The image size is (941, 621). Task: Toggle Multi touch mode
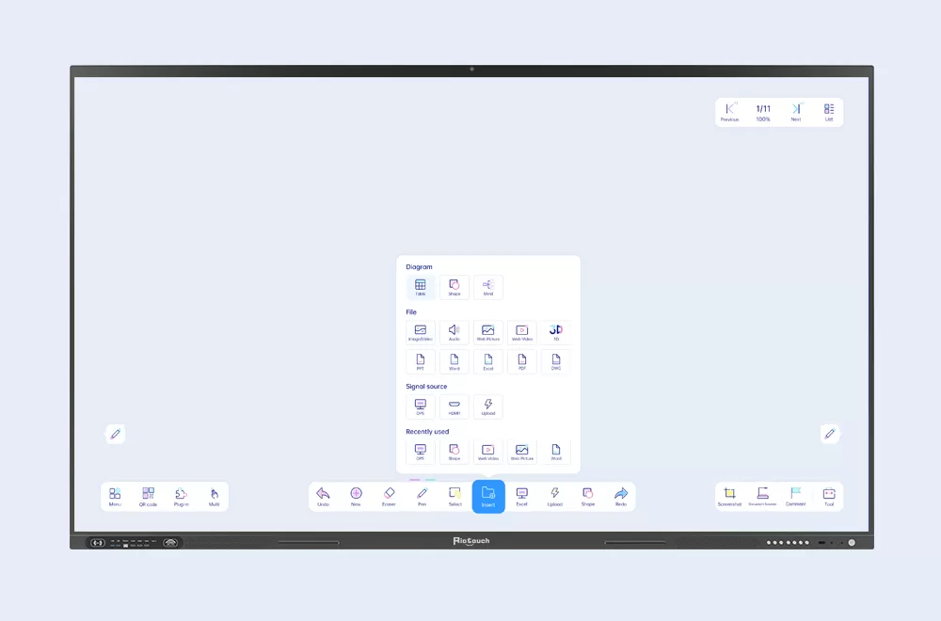point(215,497)
